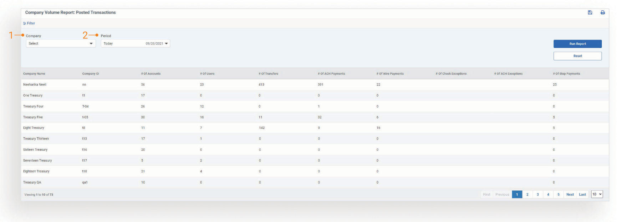Click Next in pagination
The height and width of the screenshot is (222, 617).
[x=570, y=195]
